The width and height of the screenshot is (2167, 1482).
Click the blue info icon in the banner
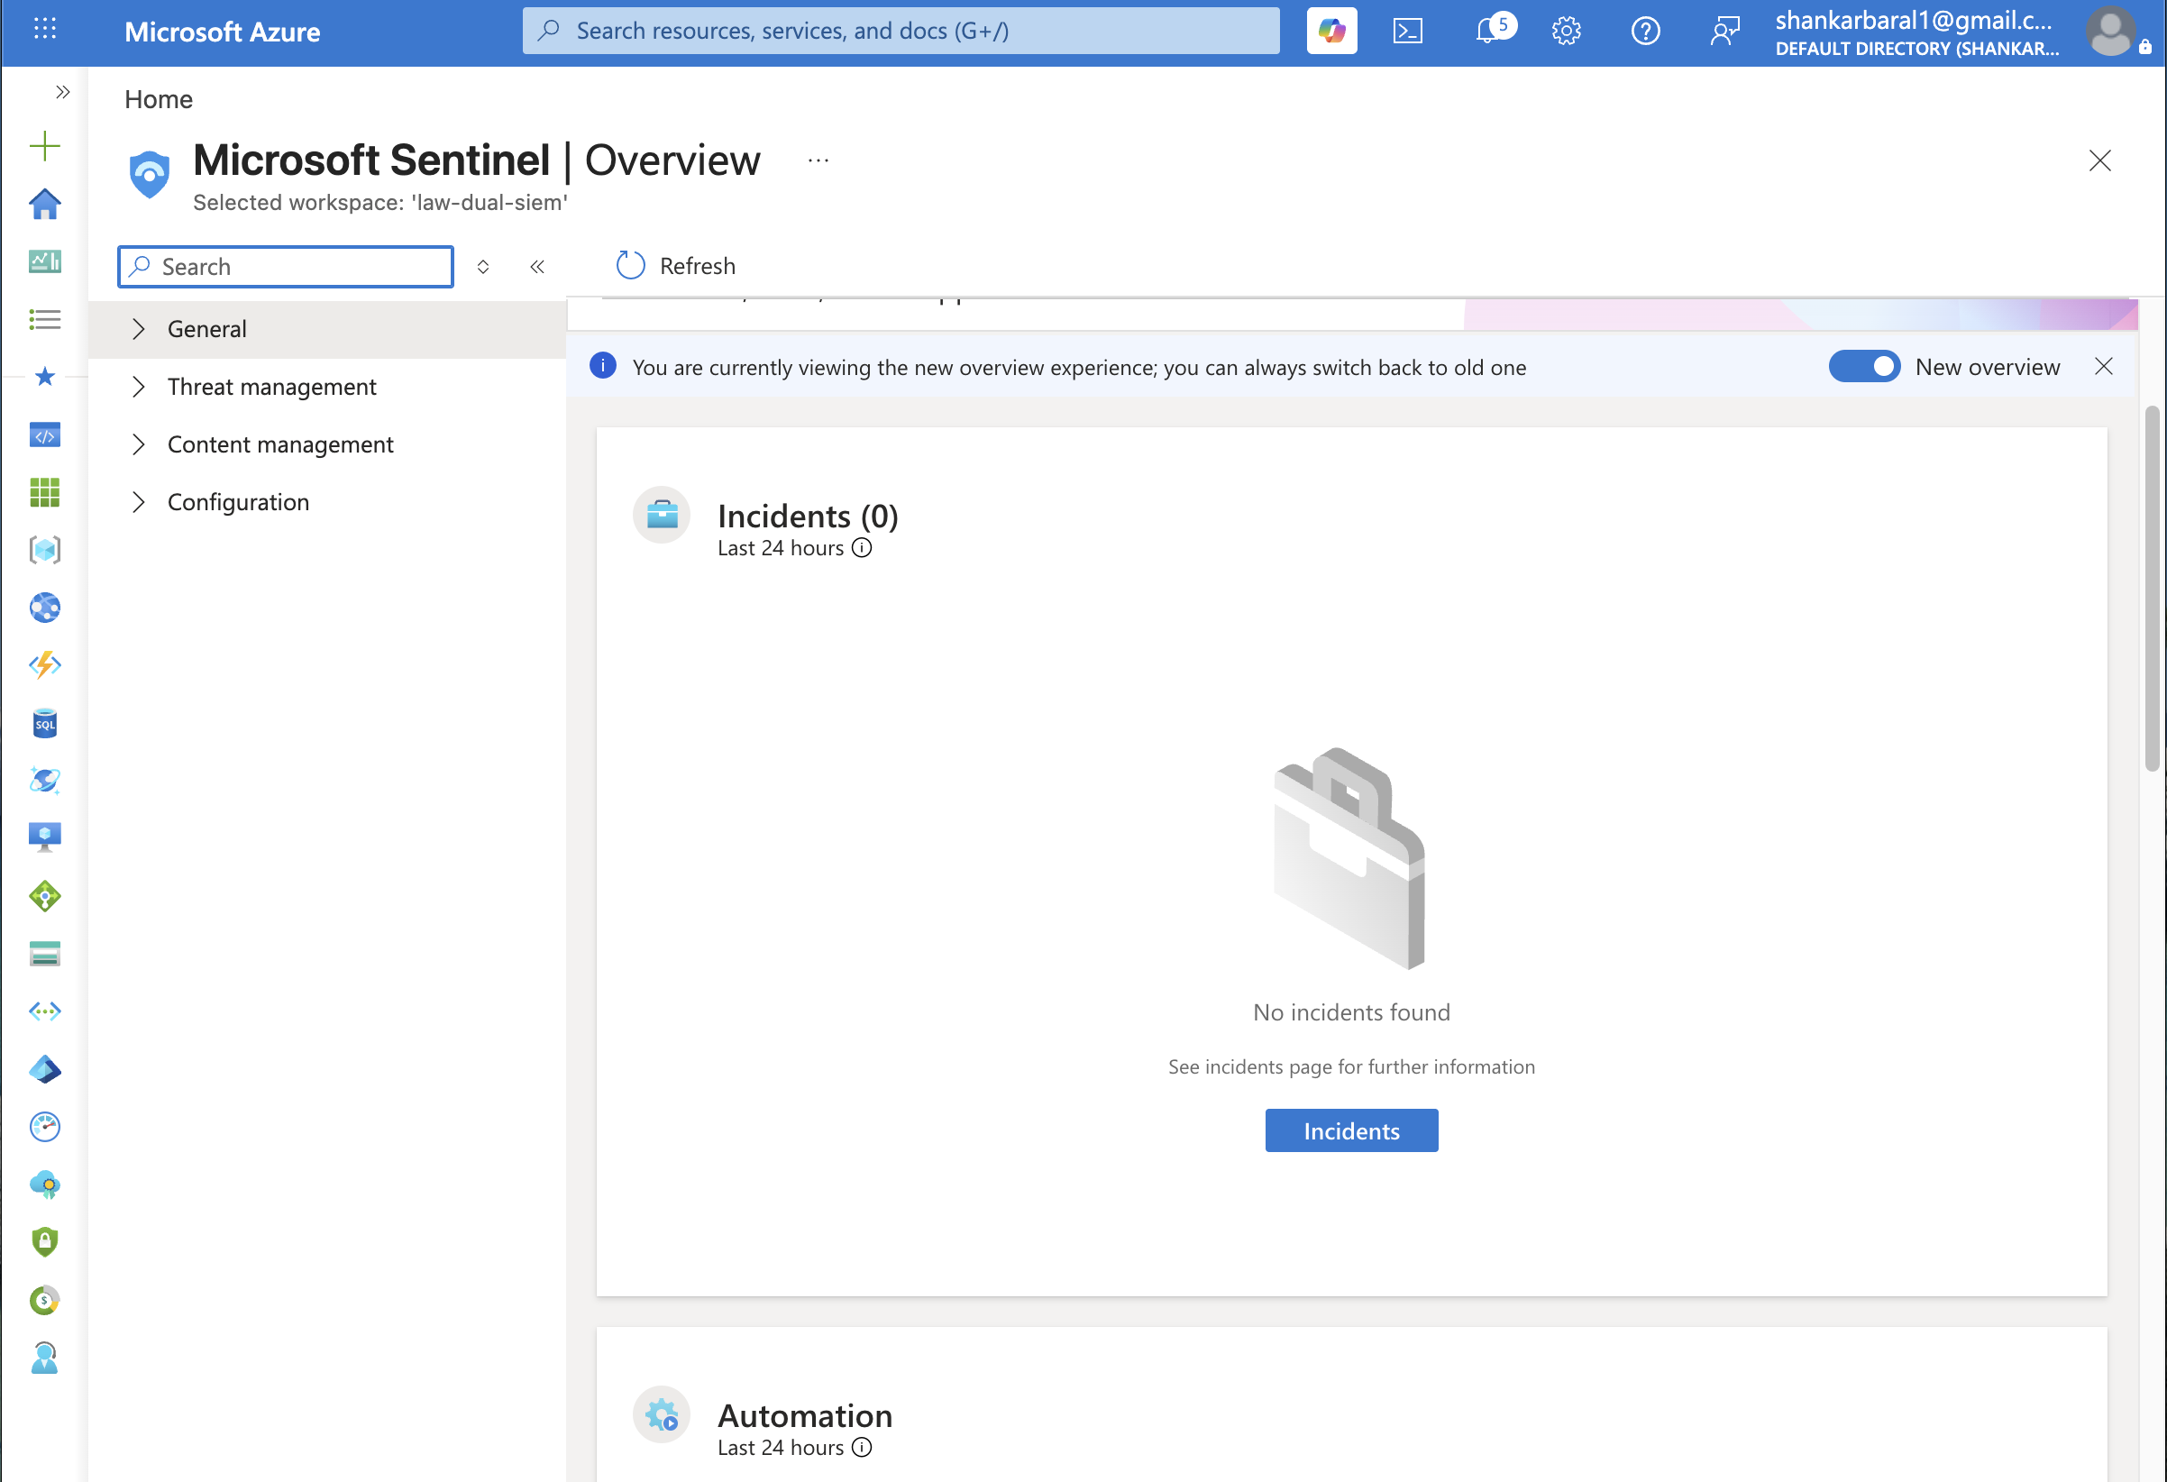point(602,366)
